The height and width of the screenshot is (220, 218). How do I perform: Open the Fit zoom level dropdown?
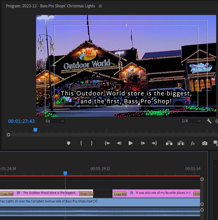click(x=54, y=121)
